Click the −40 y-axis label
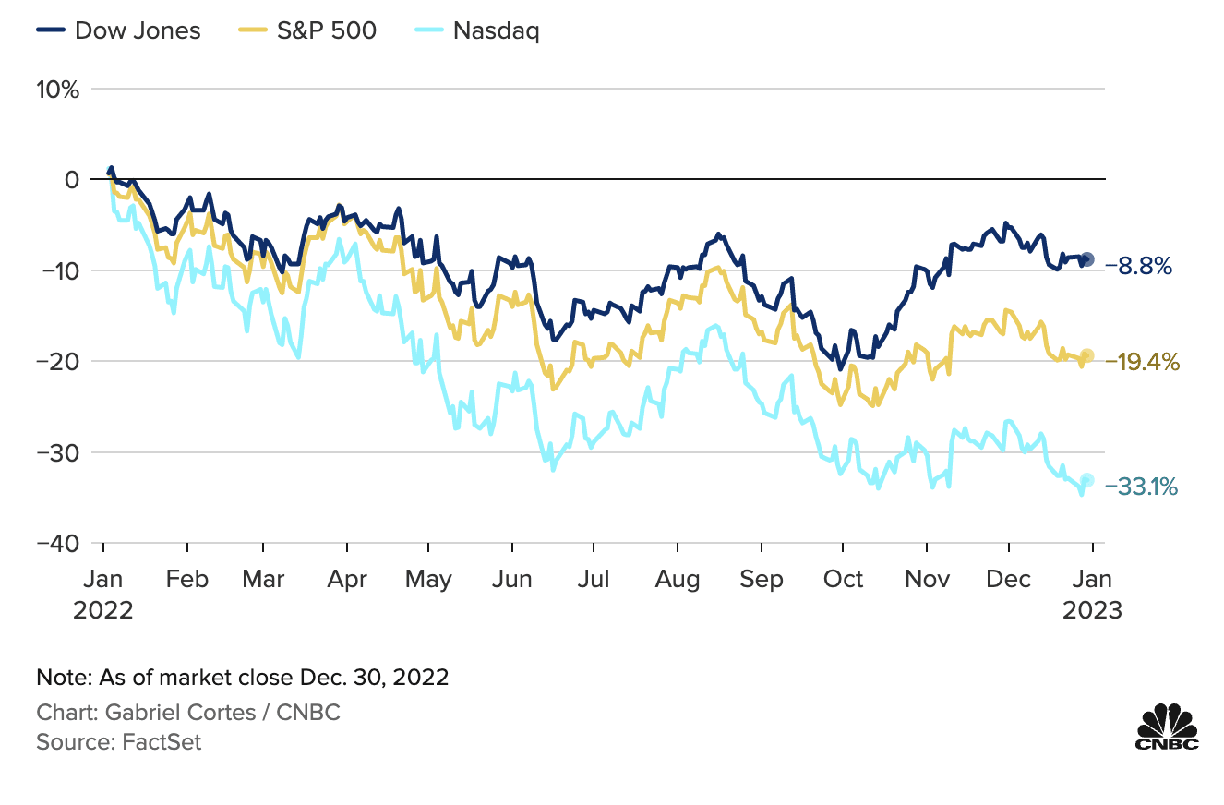Image resolution: width=1224 pixels, height=805 pixels. (x=58, y=543)
